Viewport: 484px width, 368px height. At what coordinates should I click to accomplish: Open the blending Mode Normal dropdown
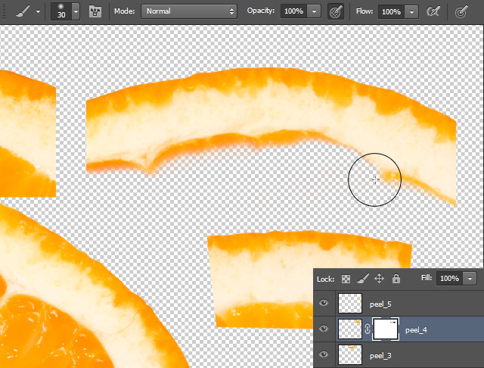click(189, 11)
